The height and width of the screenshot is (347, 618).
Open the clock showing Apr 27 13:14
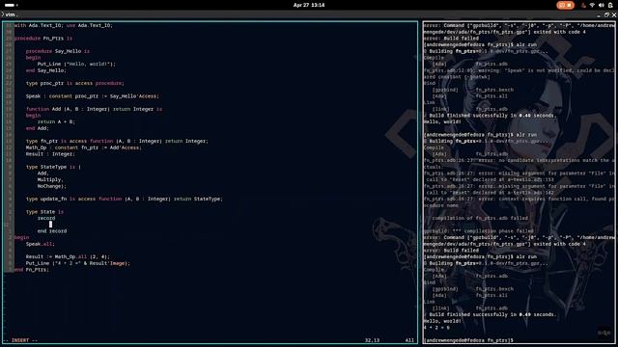pos(309,5)
